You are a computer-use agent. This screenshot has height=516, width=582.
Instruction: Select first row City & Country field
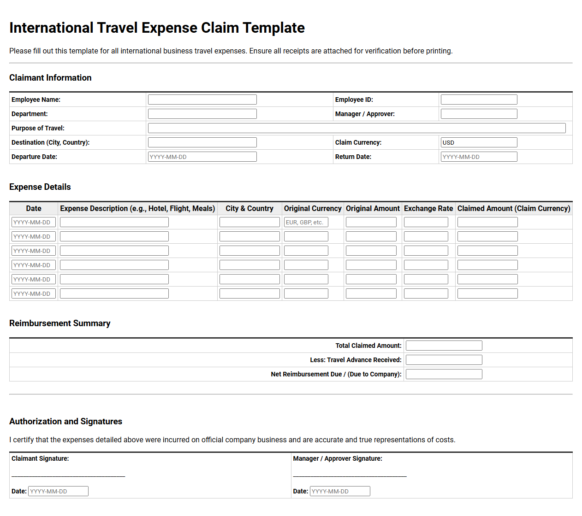click(x=249, y=222)
